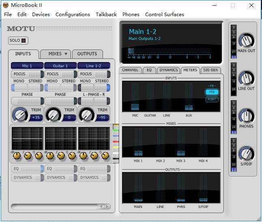Select the POST FX metering button
Viewport: 262px width, 222px height.
[x=212, y=99]
